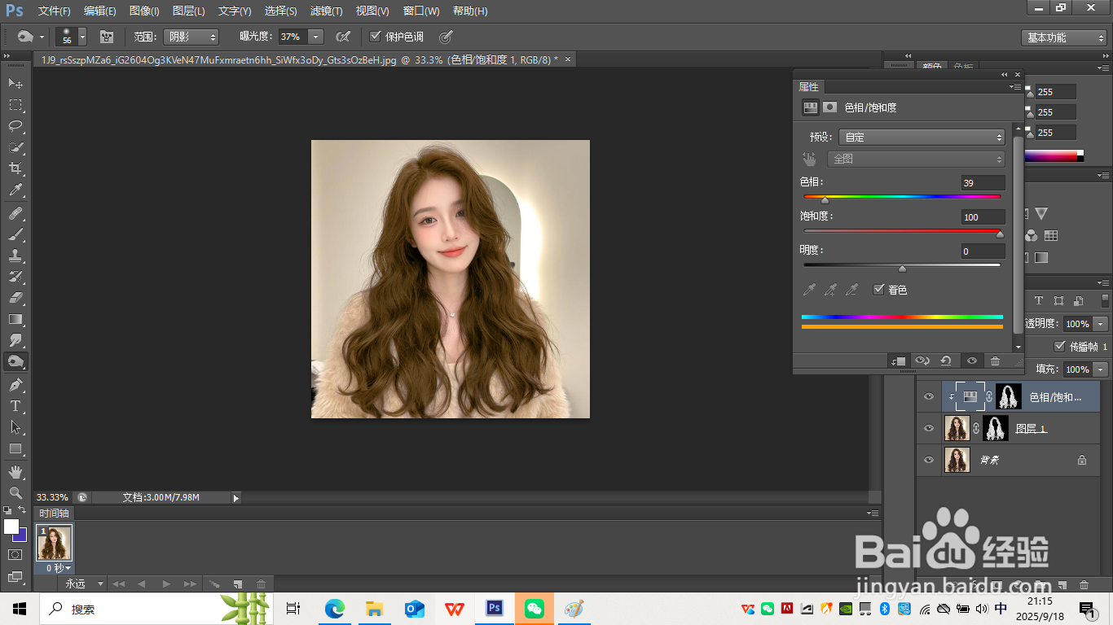Viewport: 1113px width, 625px height.
Task: Select the Zoom tool
Action: (x=15, y=493)
